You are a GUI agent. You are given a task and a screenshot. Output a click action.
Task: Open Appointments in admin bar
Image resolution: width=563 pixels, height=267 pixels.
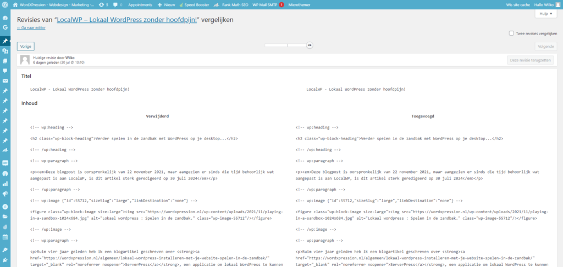[x=140, y=5]
